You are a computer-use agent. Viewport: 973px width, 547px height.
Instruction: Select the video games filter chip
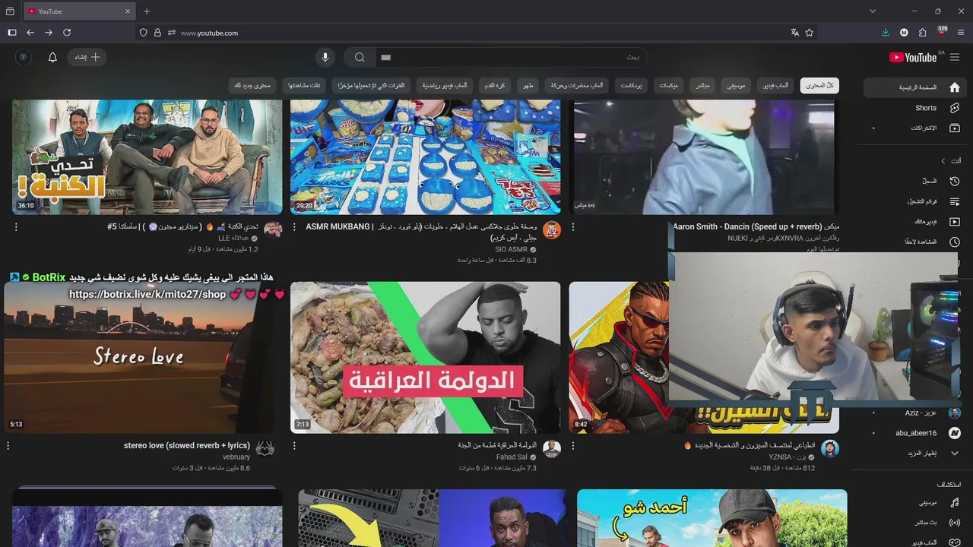(x=775, y=86)
